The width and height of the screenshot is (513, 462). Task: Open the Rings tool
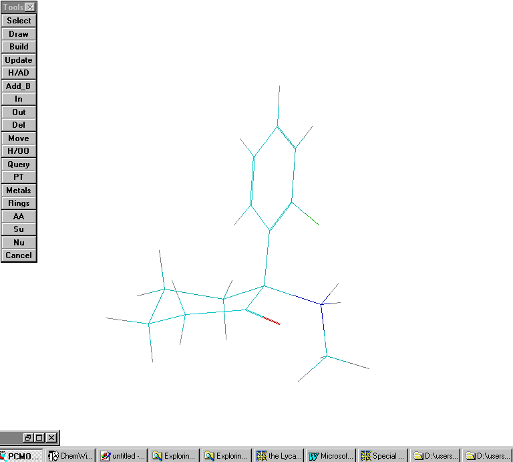(19, 203)
